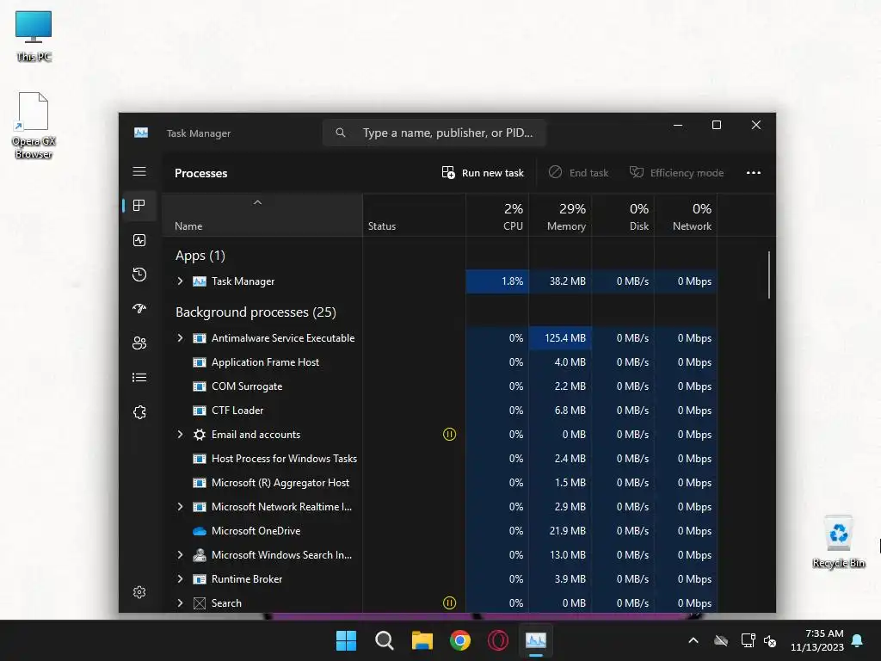
Task: Open the notification bell in taskbar
Action: 858,640
